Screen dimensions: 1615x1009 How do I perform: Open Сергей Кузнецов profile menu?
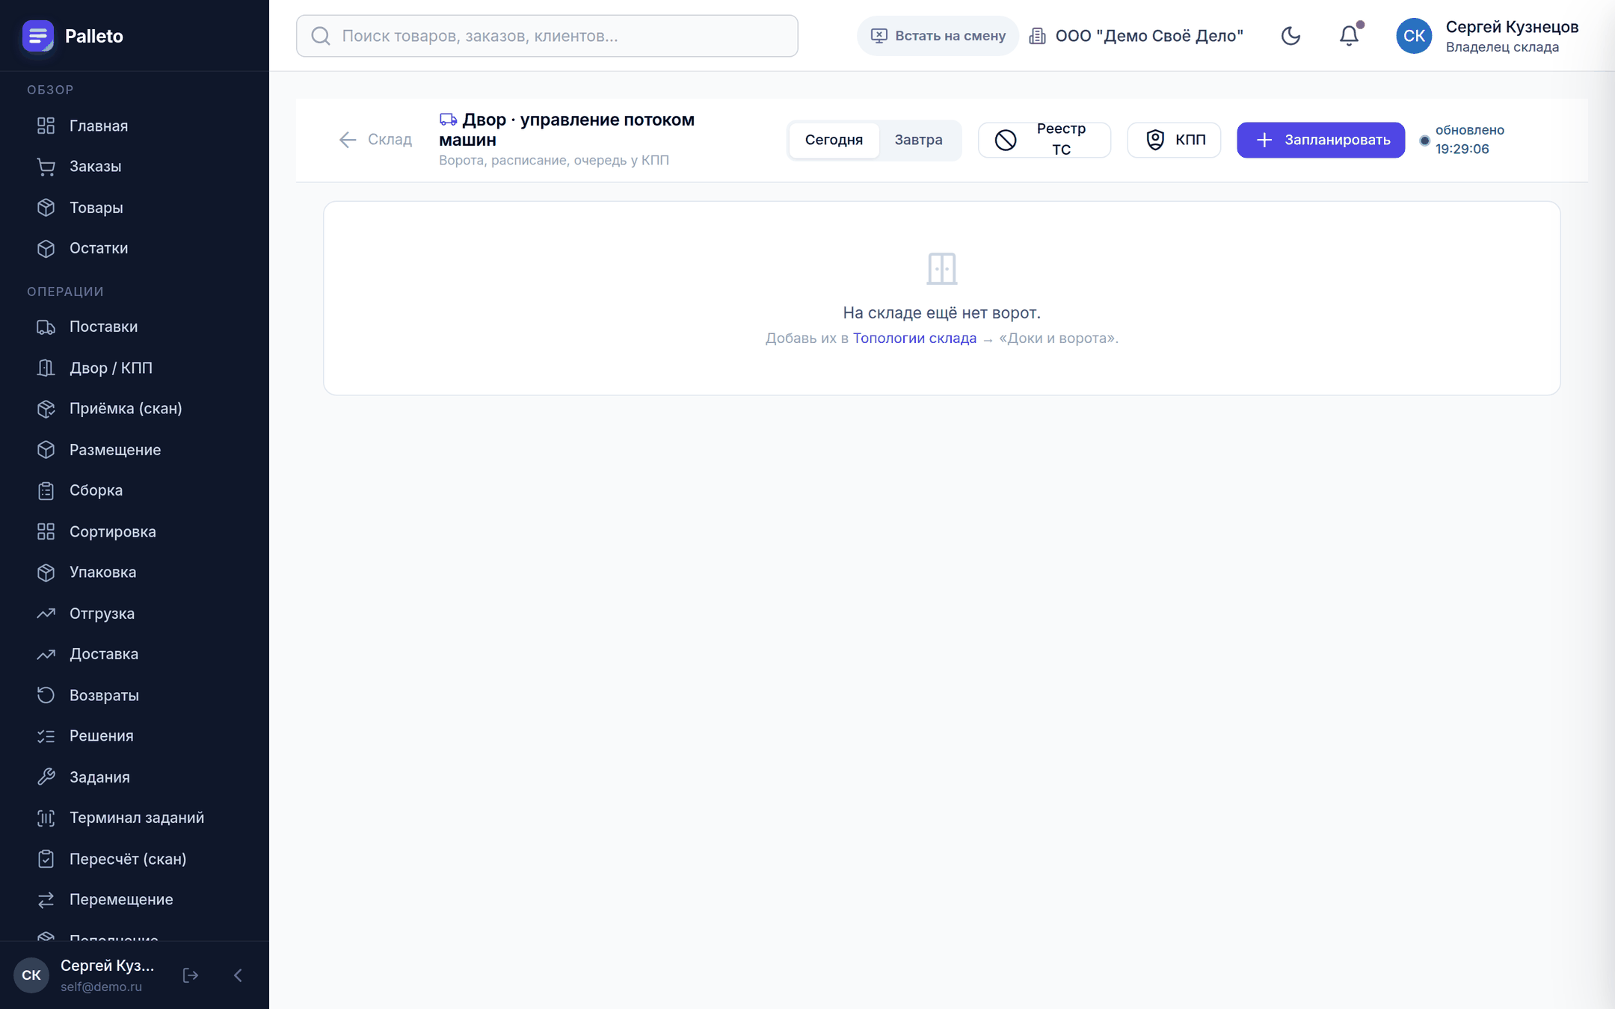pos(1488,36)
